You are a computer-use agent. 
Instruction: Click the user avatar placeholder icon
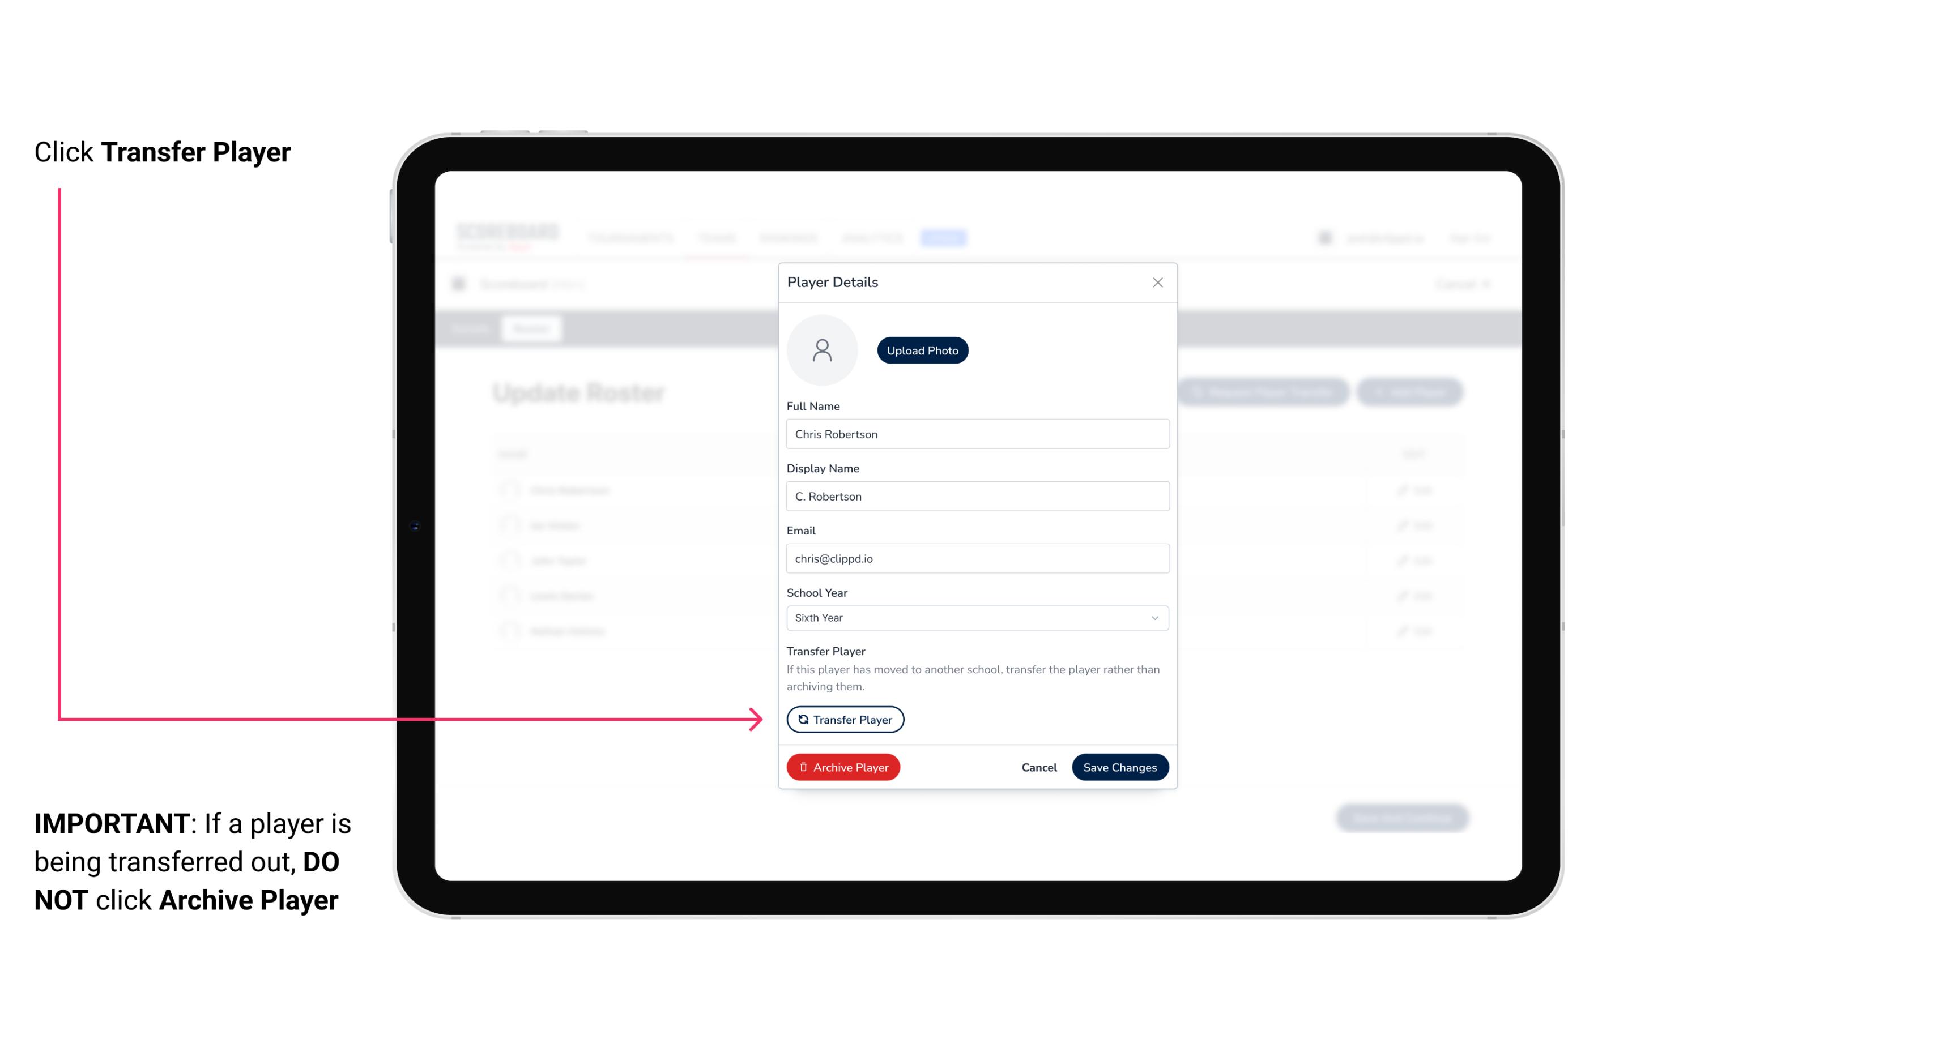pos(823,349)
